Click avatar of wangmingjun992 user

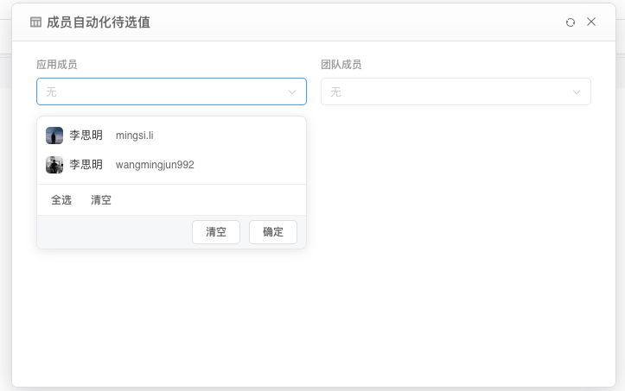coord(54,165)
